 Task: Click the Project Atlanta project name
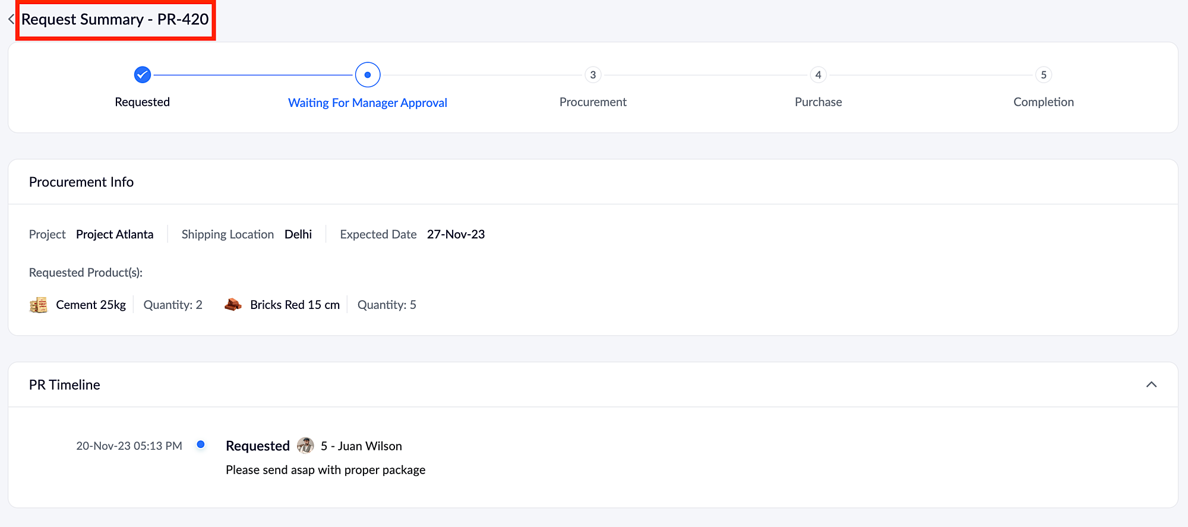click(115, 234)
